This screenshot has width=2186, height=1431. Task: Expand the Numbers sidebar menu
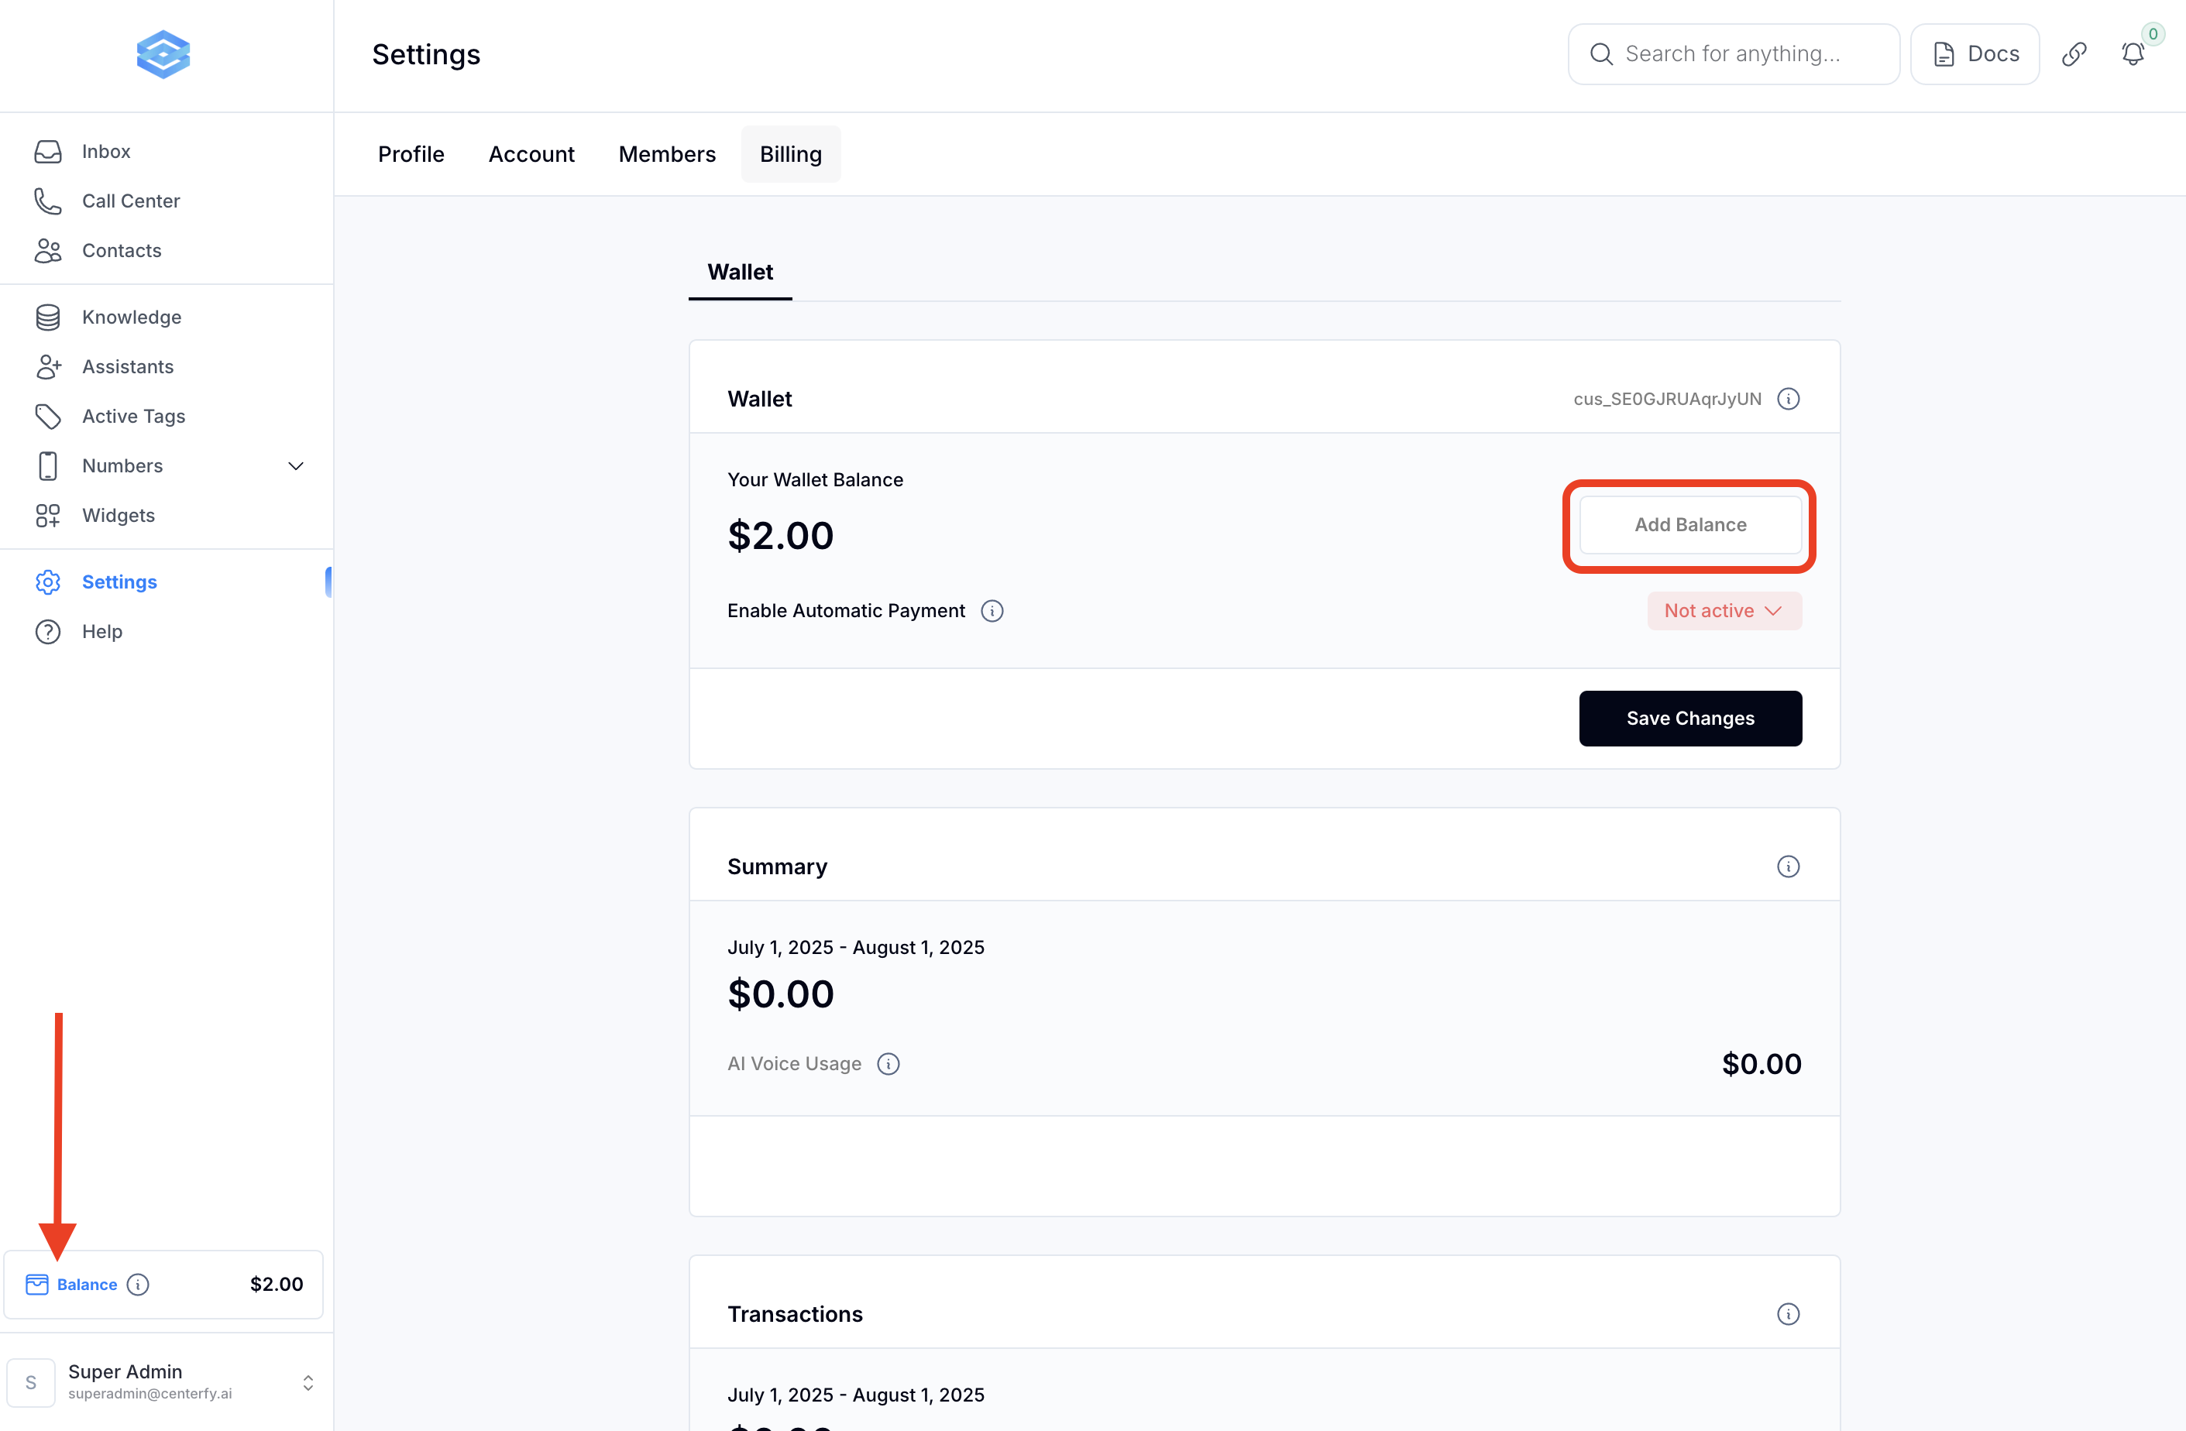click(296, 466)
